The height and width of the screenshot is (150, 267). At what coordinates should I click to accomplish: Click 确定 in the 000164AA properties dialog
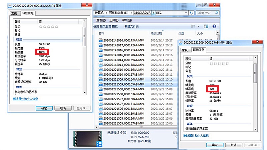(44, 108)
